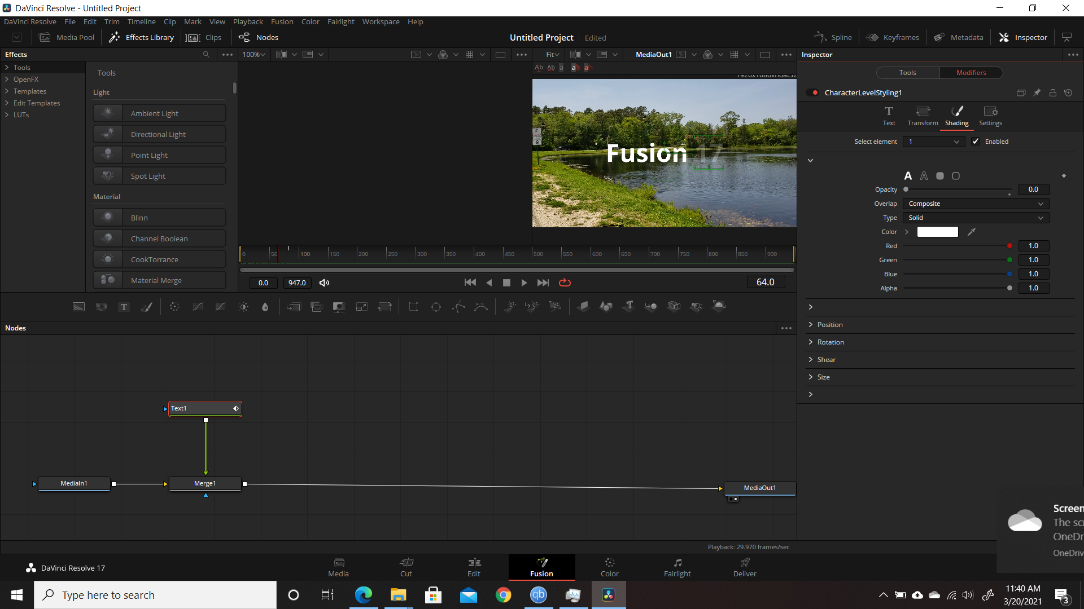
Task: Toggle the Enabled checkbox
Action: 975,142
